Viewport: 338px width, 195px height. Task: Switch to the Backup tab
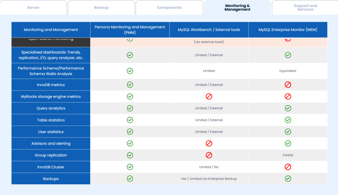click(x=101, y=8)
